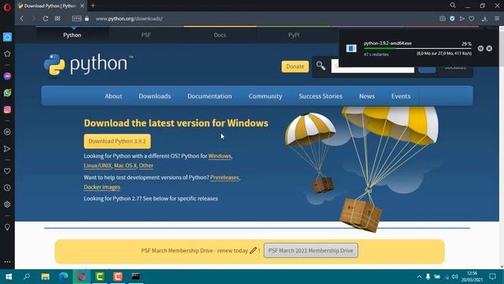Open the ad blocker shield icon
Screen dimensions: 504x284
click(x=452, y=19)
